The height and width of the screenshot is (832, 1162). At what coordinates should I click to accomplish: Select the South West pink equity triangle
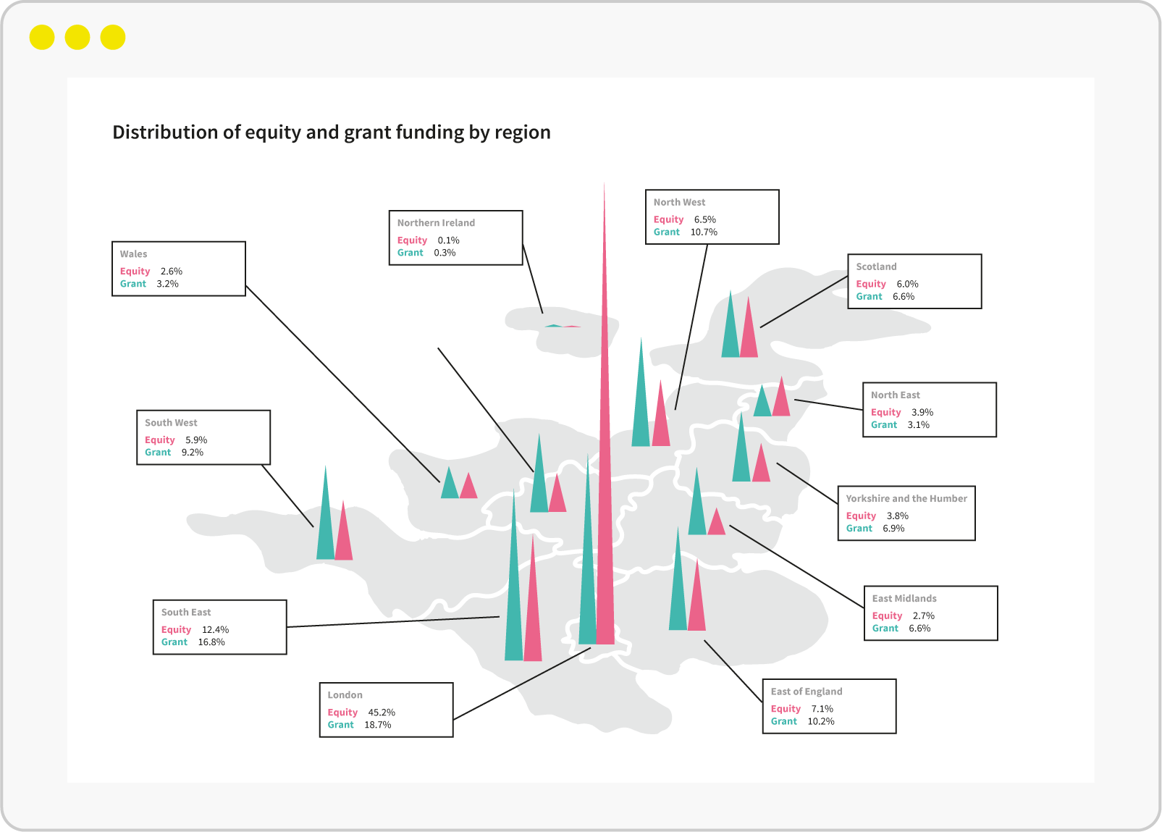(x=343, y=539)
